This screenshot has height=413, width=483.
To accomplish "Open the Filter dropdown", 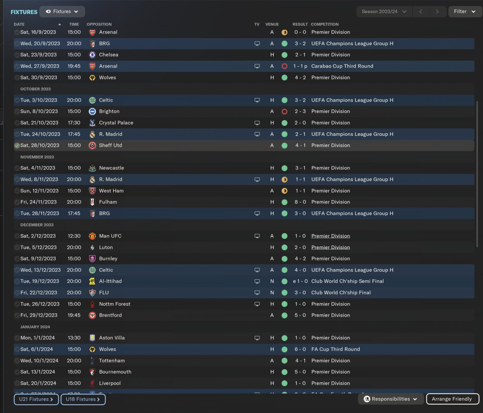I will click(x=465, y=12).
